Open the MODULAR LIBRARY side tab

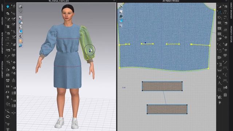(2, 70)
